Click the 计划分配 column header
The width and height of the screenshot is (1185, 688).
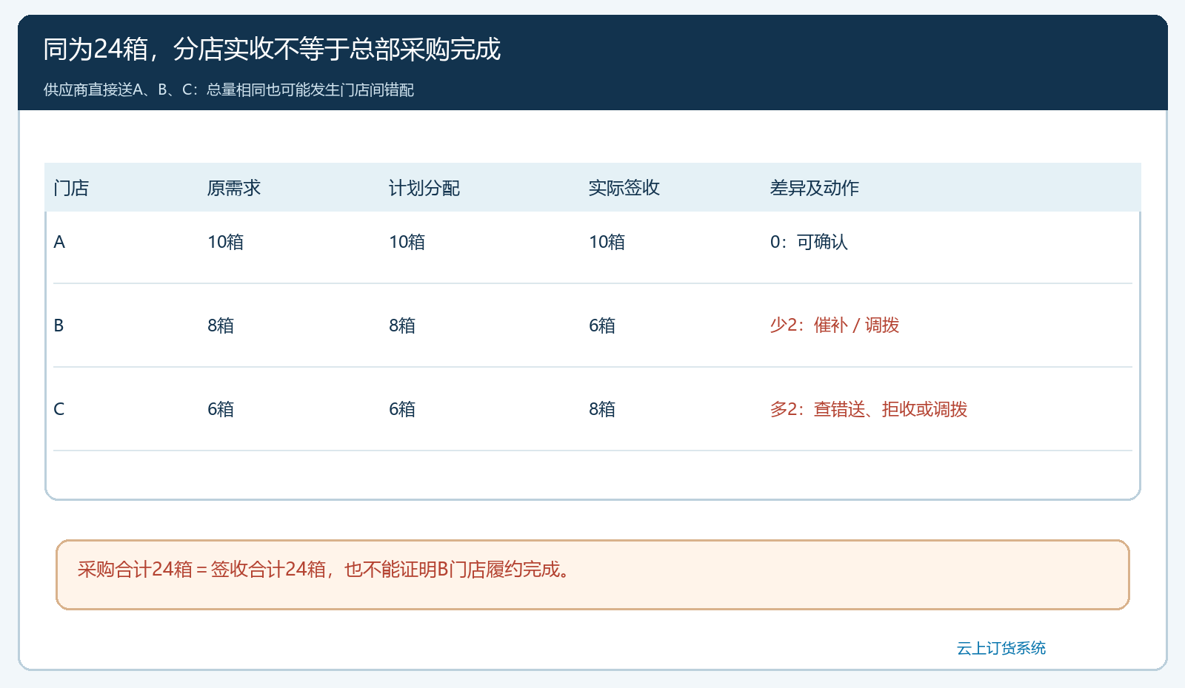[x=424, y=188]
